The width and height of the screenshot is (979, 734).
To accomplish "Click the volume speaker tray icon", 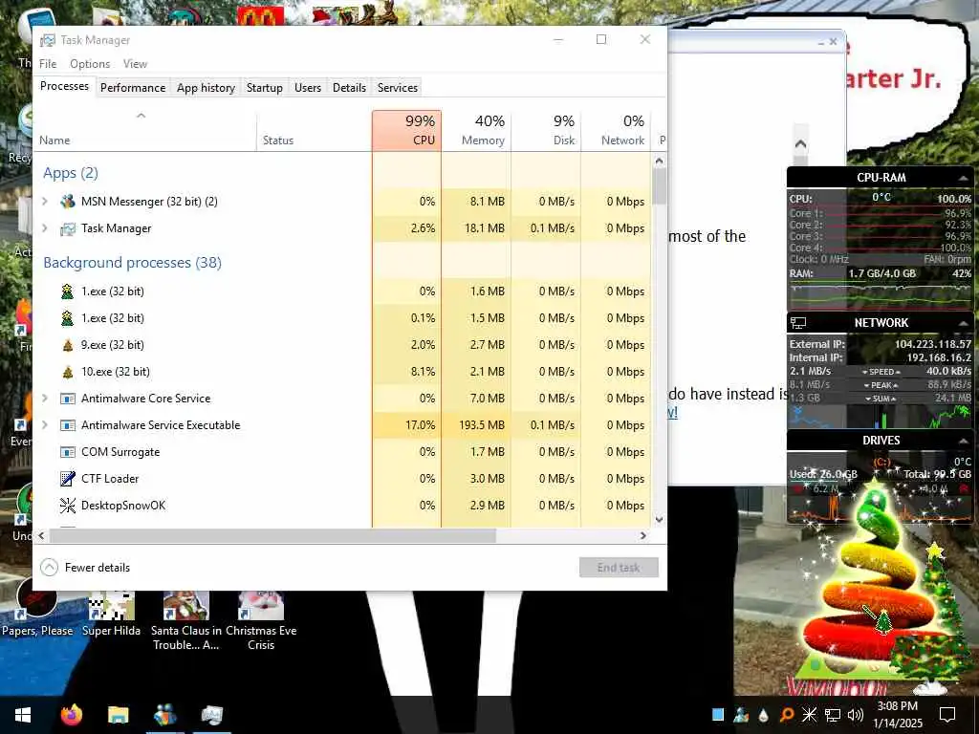I will [856, 715].
